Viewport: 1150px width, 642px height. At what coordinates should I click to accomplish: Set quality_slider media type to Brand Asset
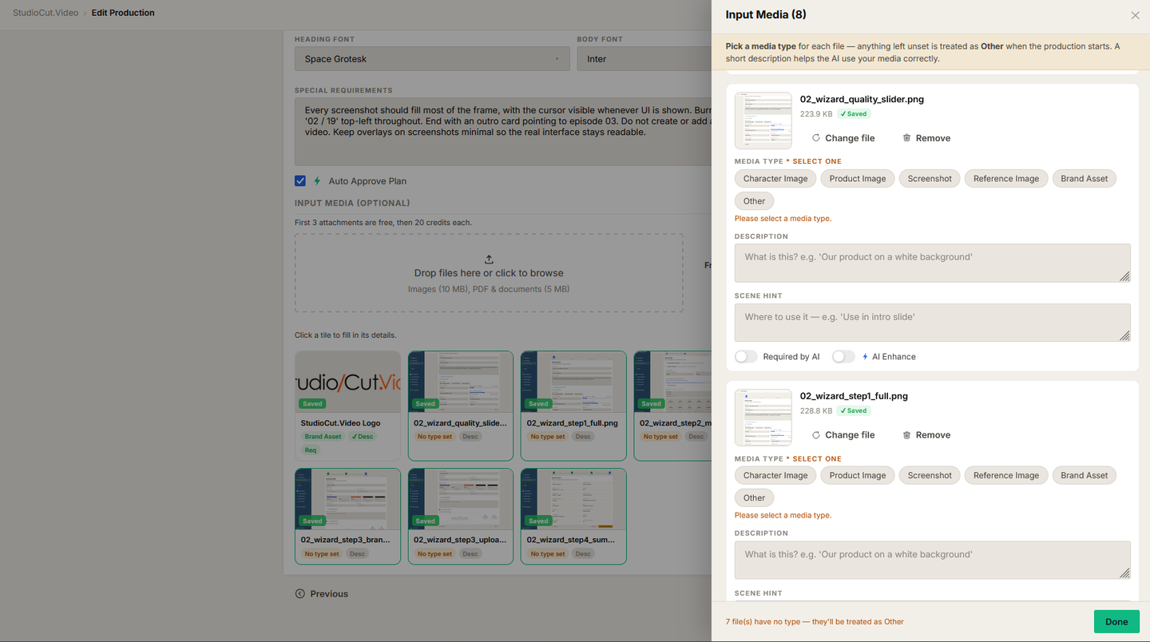(1085, 179)
